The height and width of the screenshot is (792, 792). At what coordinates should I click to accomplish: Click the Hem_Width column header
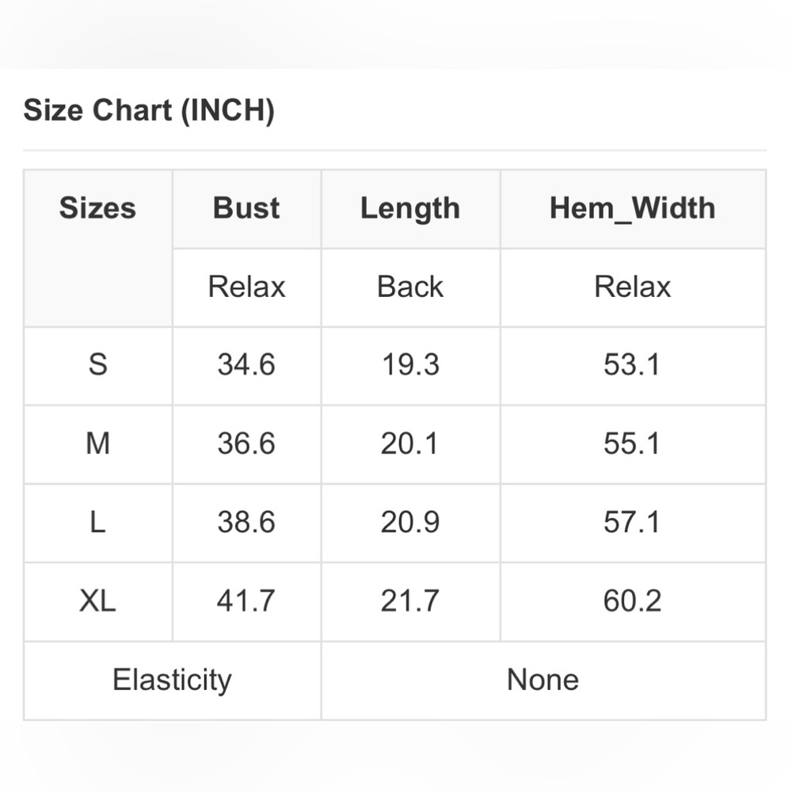tap(632, 208)
